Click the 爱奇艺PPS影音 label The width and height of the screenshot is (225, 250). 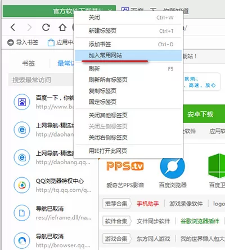pos(125,185)
